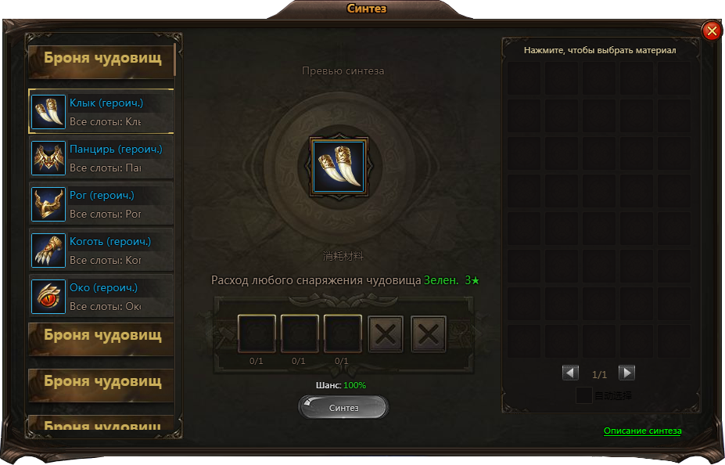Toggle the auto-select checkbox
Screen dimensions: 725x465
click(584, 395)
